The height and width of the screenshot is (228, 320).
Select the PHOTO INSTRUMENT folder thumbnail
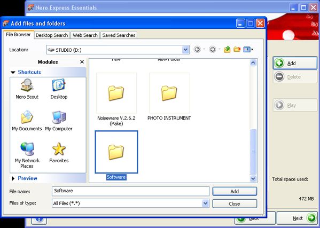(x=169, y=93)
